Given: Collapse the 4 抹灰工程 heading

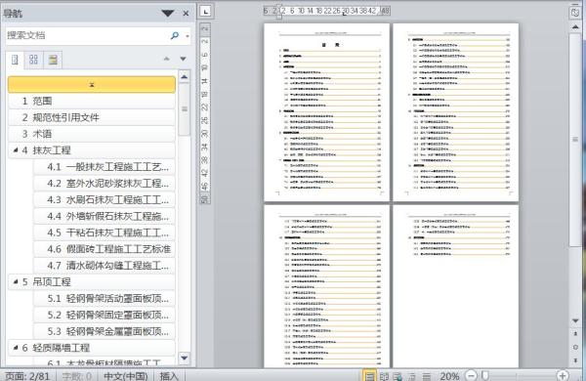Looking at the screenshot, I should point(16,149).
